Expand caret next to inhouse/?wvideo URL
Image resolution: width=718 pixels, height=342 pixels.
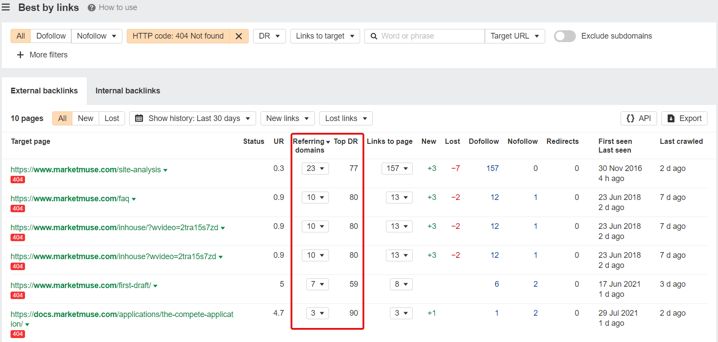click(x=223, y=228)
